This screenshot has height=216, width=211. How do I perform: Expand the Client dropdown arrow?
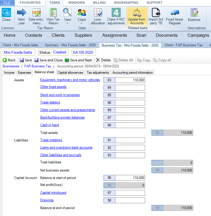(x=82, y=23)
